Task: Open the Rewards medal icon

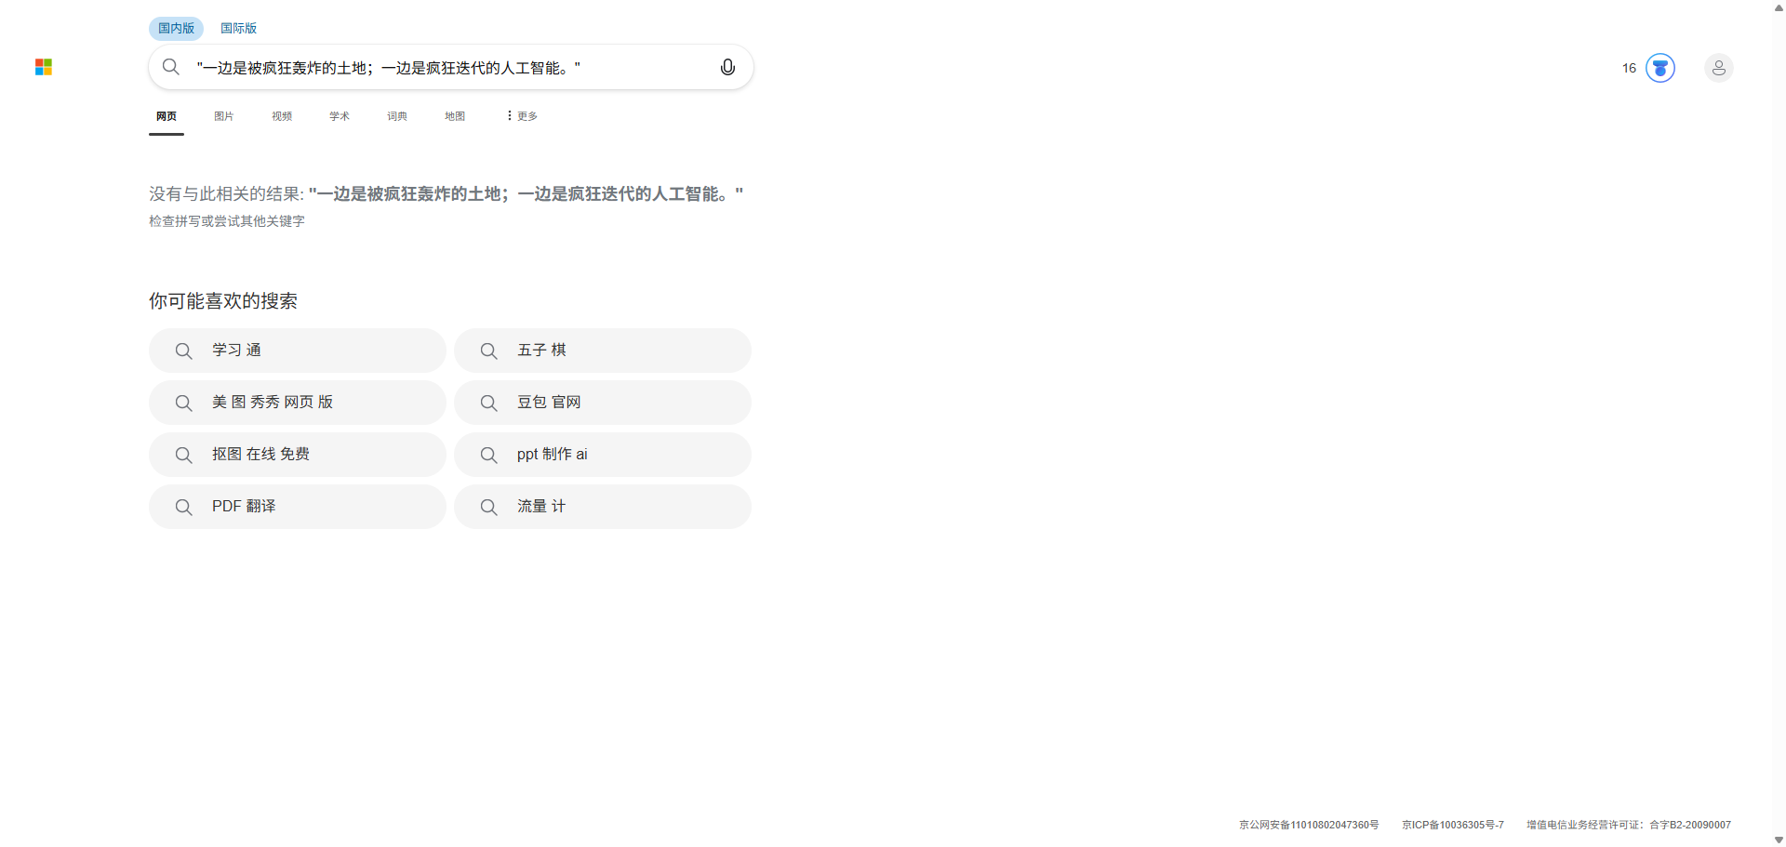Action: tap(1659, 68)
